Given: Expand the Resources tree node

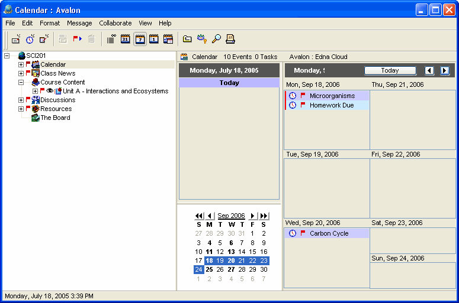Looking at the screenshot, I should [21, 109].
